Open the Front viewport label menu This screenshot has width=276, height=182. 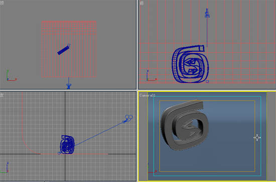point(142,3)
